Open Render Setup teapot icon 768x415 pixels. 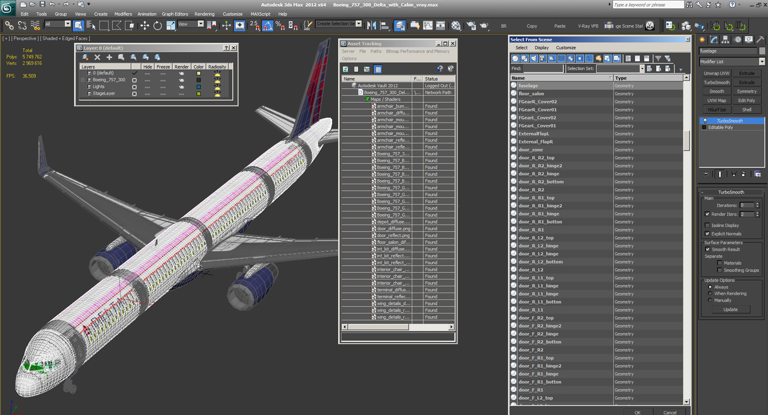471,25
